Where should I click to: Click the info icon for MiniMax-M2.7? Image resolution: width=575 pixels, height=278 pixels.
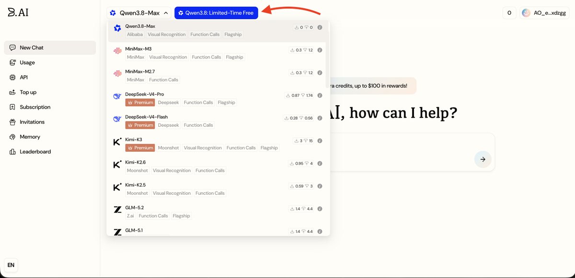coord(320,73)
